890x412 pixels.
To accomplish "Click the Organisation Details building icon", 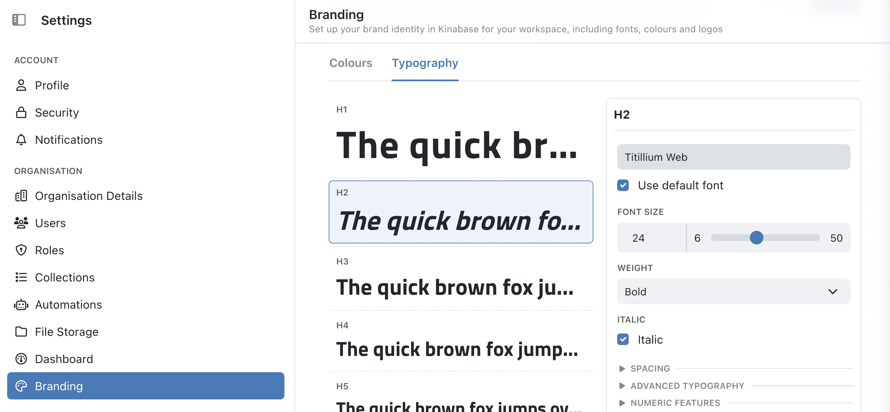I will 21,196.
